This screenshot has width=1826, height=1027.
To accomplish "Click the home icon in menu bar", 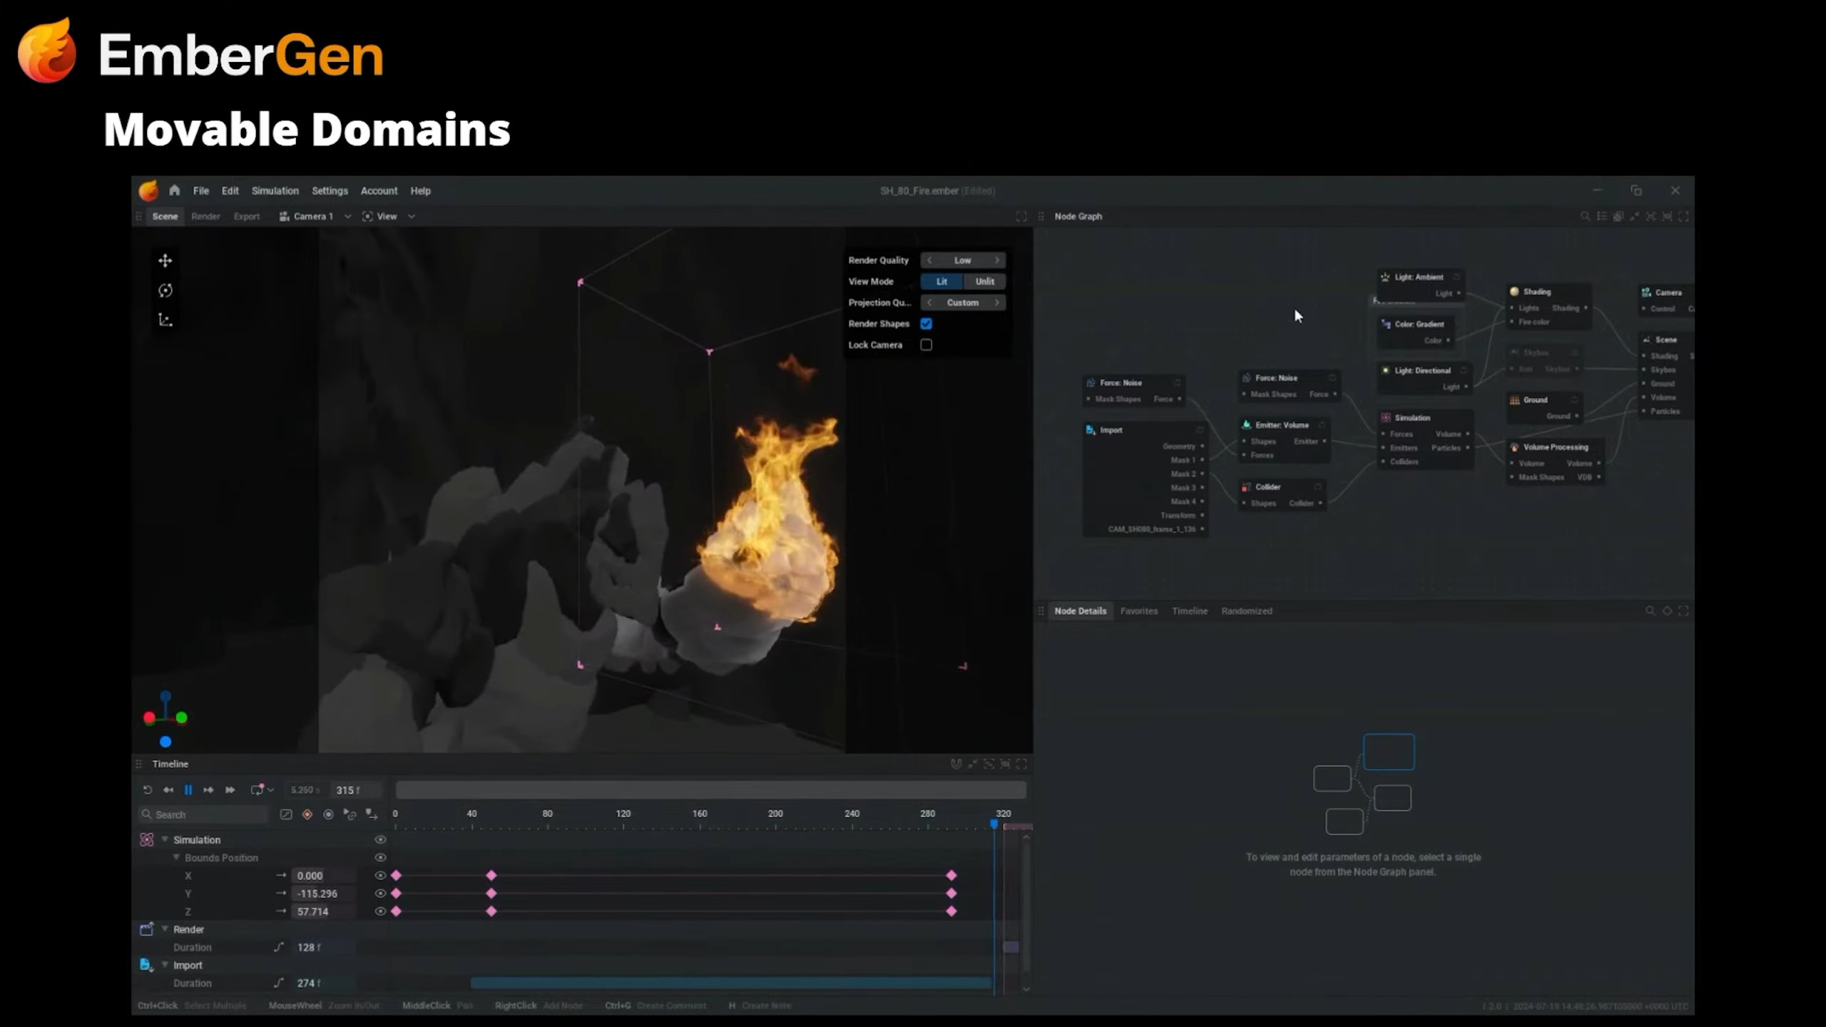I will click(174, 190).
